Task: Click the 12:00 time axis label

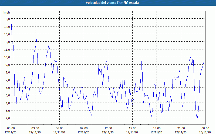Action: (x=108, y=129)
